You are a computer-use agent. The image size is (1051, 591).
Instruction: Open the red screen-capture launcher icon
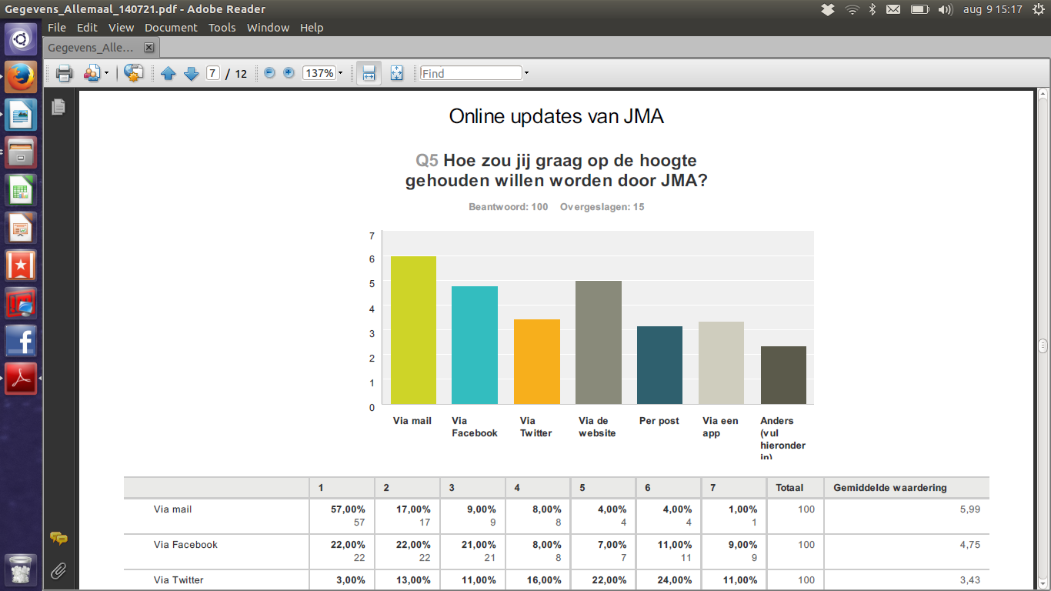click(21, 302)
